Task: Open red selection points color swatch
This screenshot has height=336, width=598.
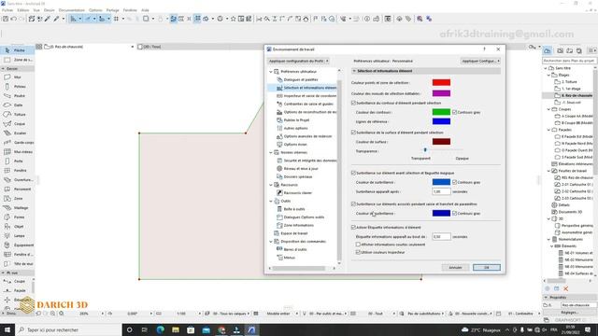Action: [441, 82]
